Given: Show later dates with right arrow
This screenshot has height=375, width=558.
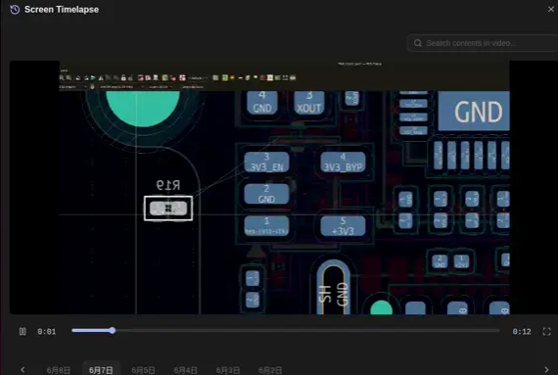Looking at the screenshot, I should click(x=546, y=370).
